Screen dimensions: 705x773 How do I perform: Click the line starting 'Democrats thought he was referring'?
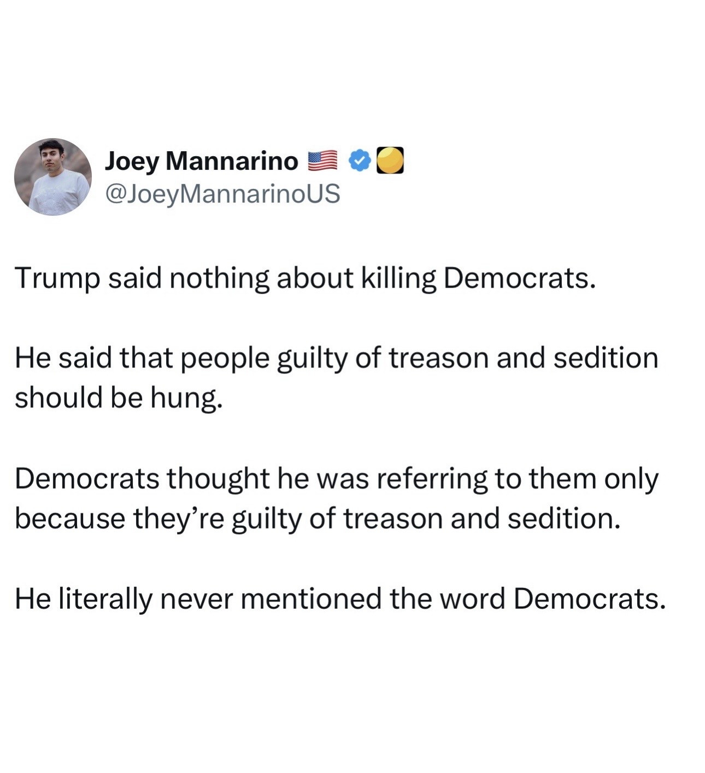pos(336,479)
